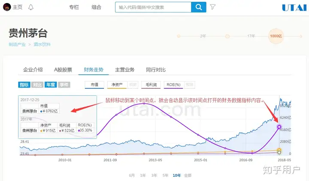Click the orange net-asset end marker
The height and width of the screenshot is (181, 309).
point(279,150)
